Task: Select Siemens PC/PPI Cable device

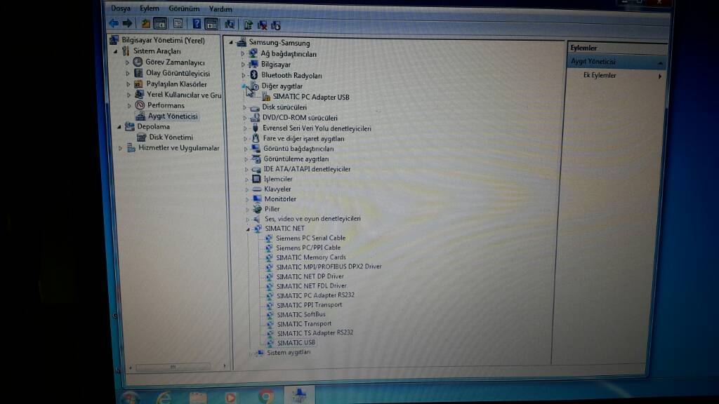Action: [308, 248]
